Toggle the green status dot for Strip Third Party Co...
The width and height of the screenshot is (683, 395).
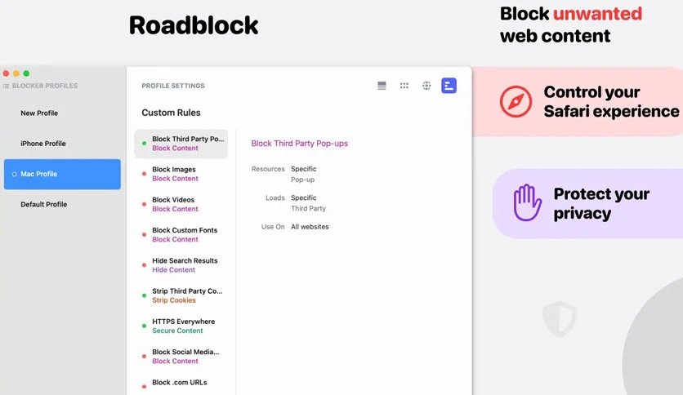tap(144, 295)
